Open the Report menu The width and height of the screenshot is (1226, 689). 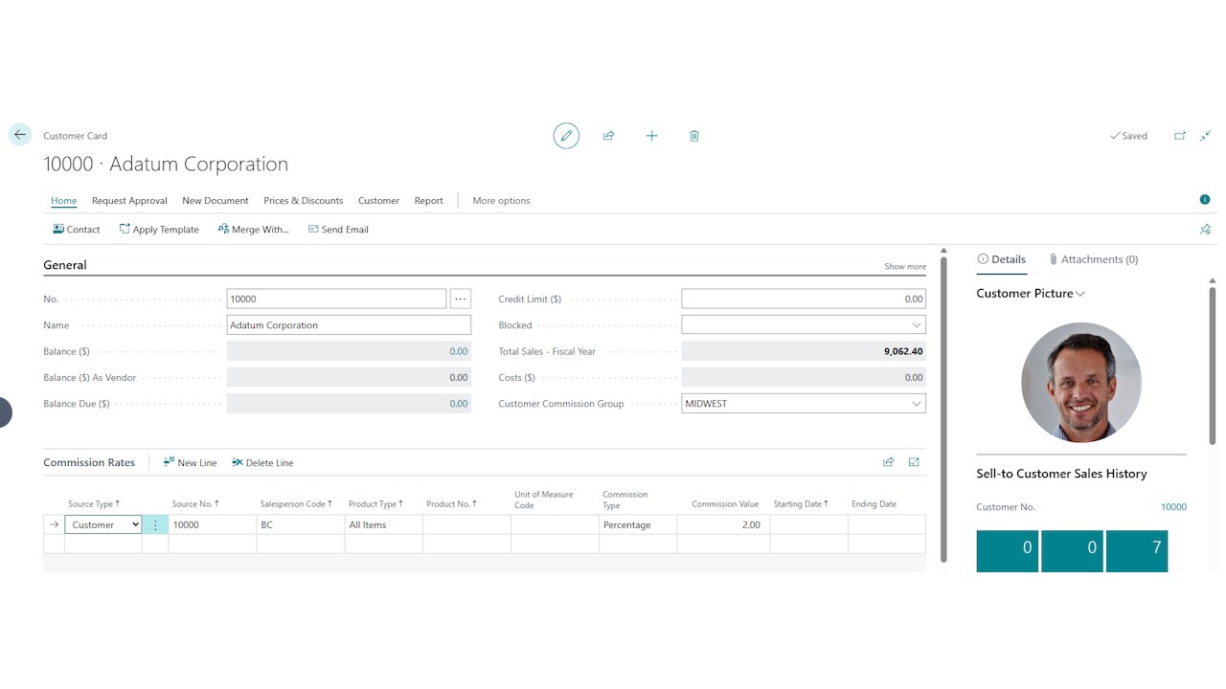(x=428, y=201)
